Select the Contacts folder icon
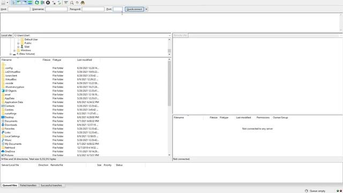Viewport: 343px width, 193px height. (3, 106)
